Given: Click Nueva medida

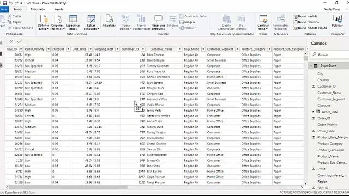Looking at the screenshot, I should pyautogui.click(x=305, y=16).
